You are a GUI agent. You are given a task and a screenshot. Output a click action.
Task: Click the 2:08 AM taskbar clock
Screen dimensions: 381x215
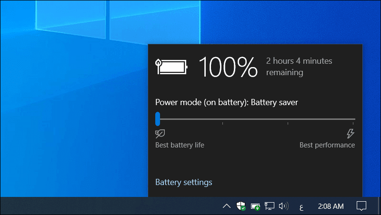tap(331, 206)
